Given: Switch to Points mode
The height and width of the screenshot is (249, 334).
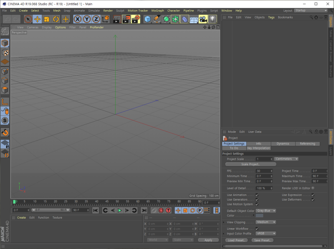Looking at the screenshot, I should pyautogui.click(x=5, y=71).
